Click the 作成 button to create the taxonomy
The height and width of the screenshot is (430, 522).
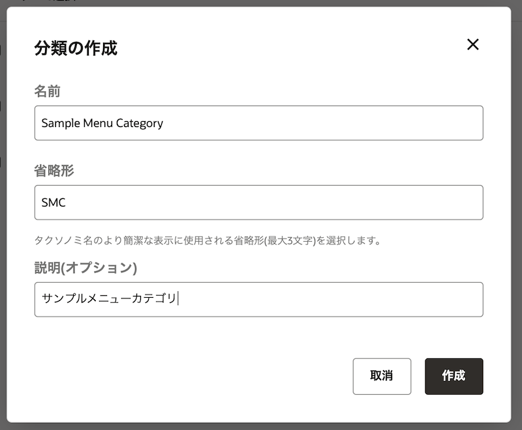pyautogui.click(x=454, y=377)
